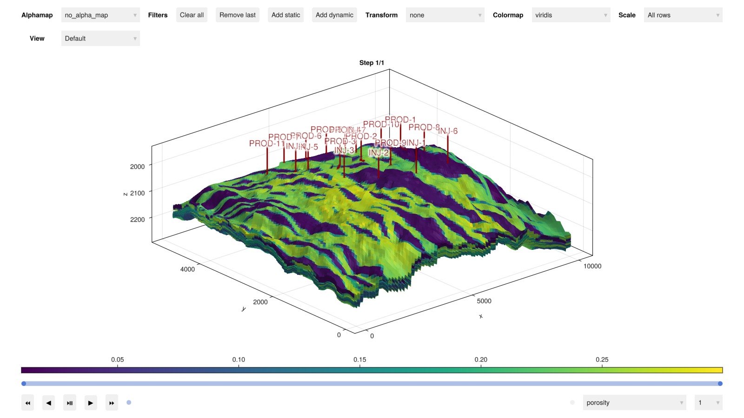Screen dimensions: 744x418
Task: Step forward with the right arrow button
Action: 91,403
